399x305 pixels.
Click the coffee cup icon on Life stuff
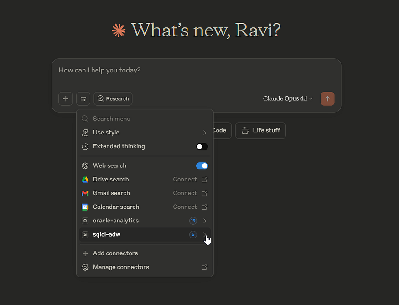click(x=245, y=130)
